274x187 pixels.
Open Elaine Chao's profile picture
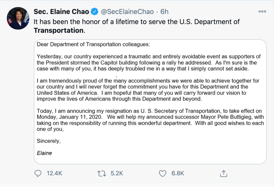click(18, 18)
